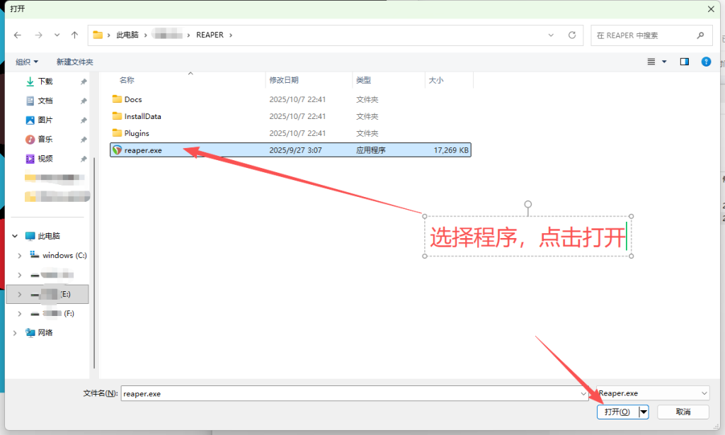Expand the windows (C:) tree node

point(20,255)
